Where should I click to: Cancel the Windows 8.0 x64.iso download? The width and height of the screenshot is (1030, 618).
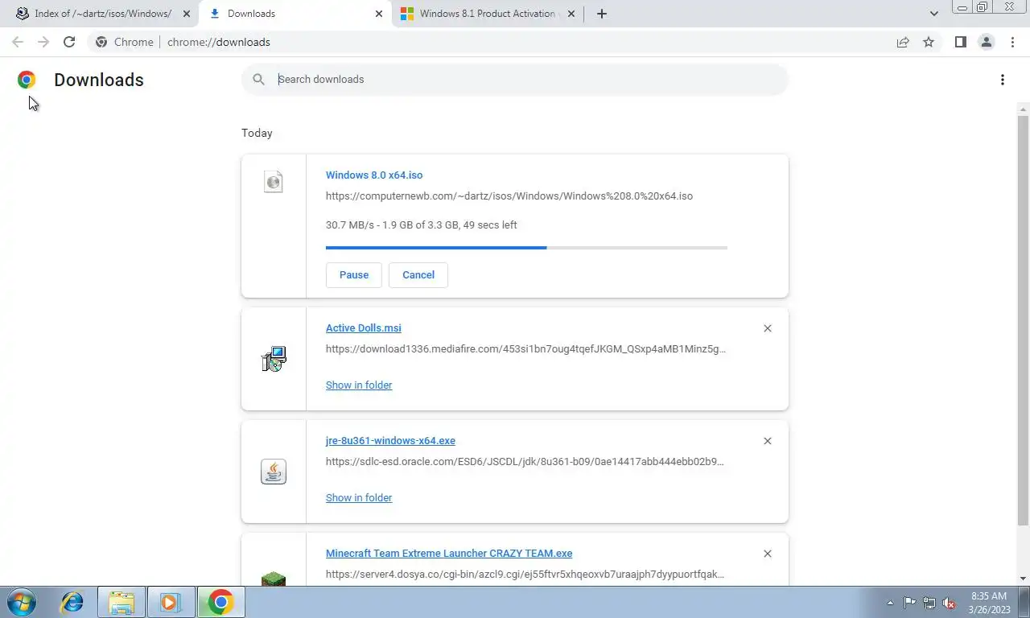pos(418,275)
